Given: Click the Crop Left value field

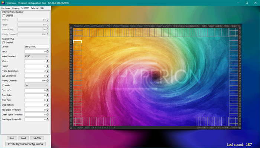Looking at the screenshot, I should point(34,90).
